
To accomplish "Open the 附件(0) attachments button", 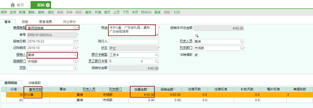I will pyautogui.click(x=147, y=12).
